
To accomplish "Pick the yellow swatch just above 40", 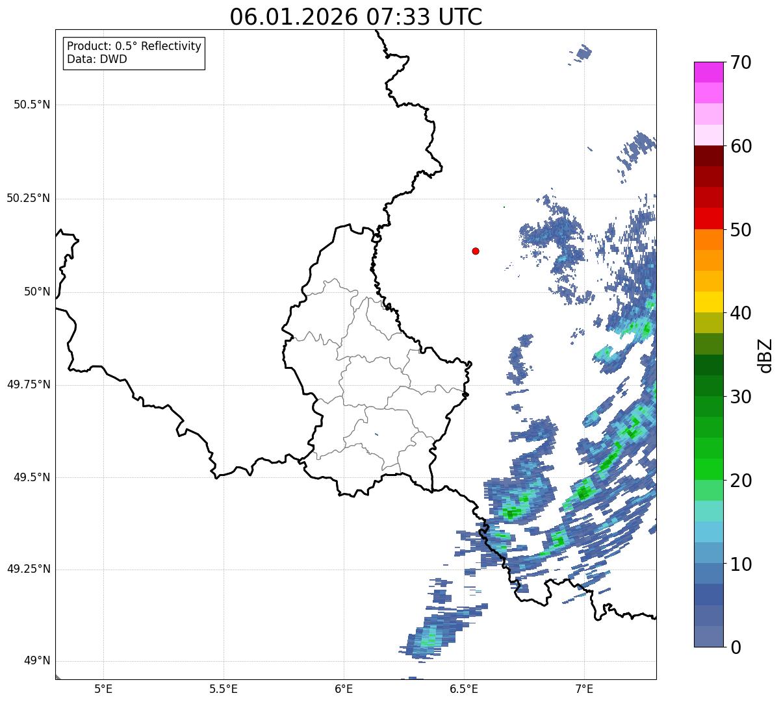I will pyautogui.click(x=709, y=302).
